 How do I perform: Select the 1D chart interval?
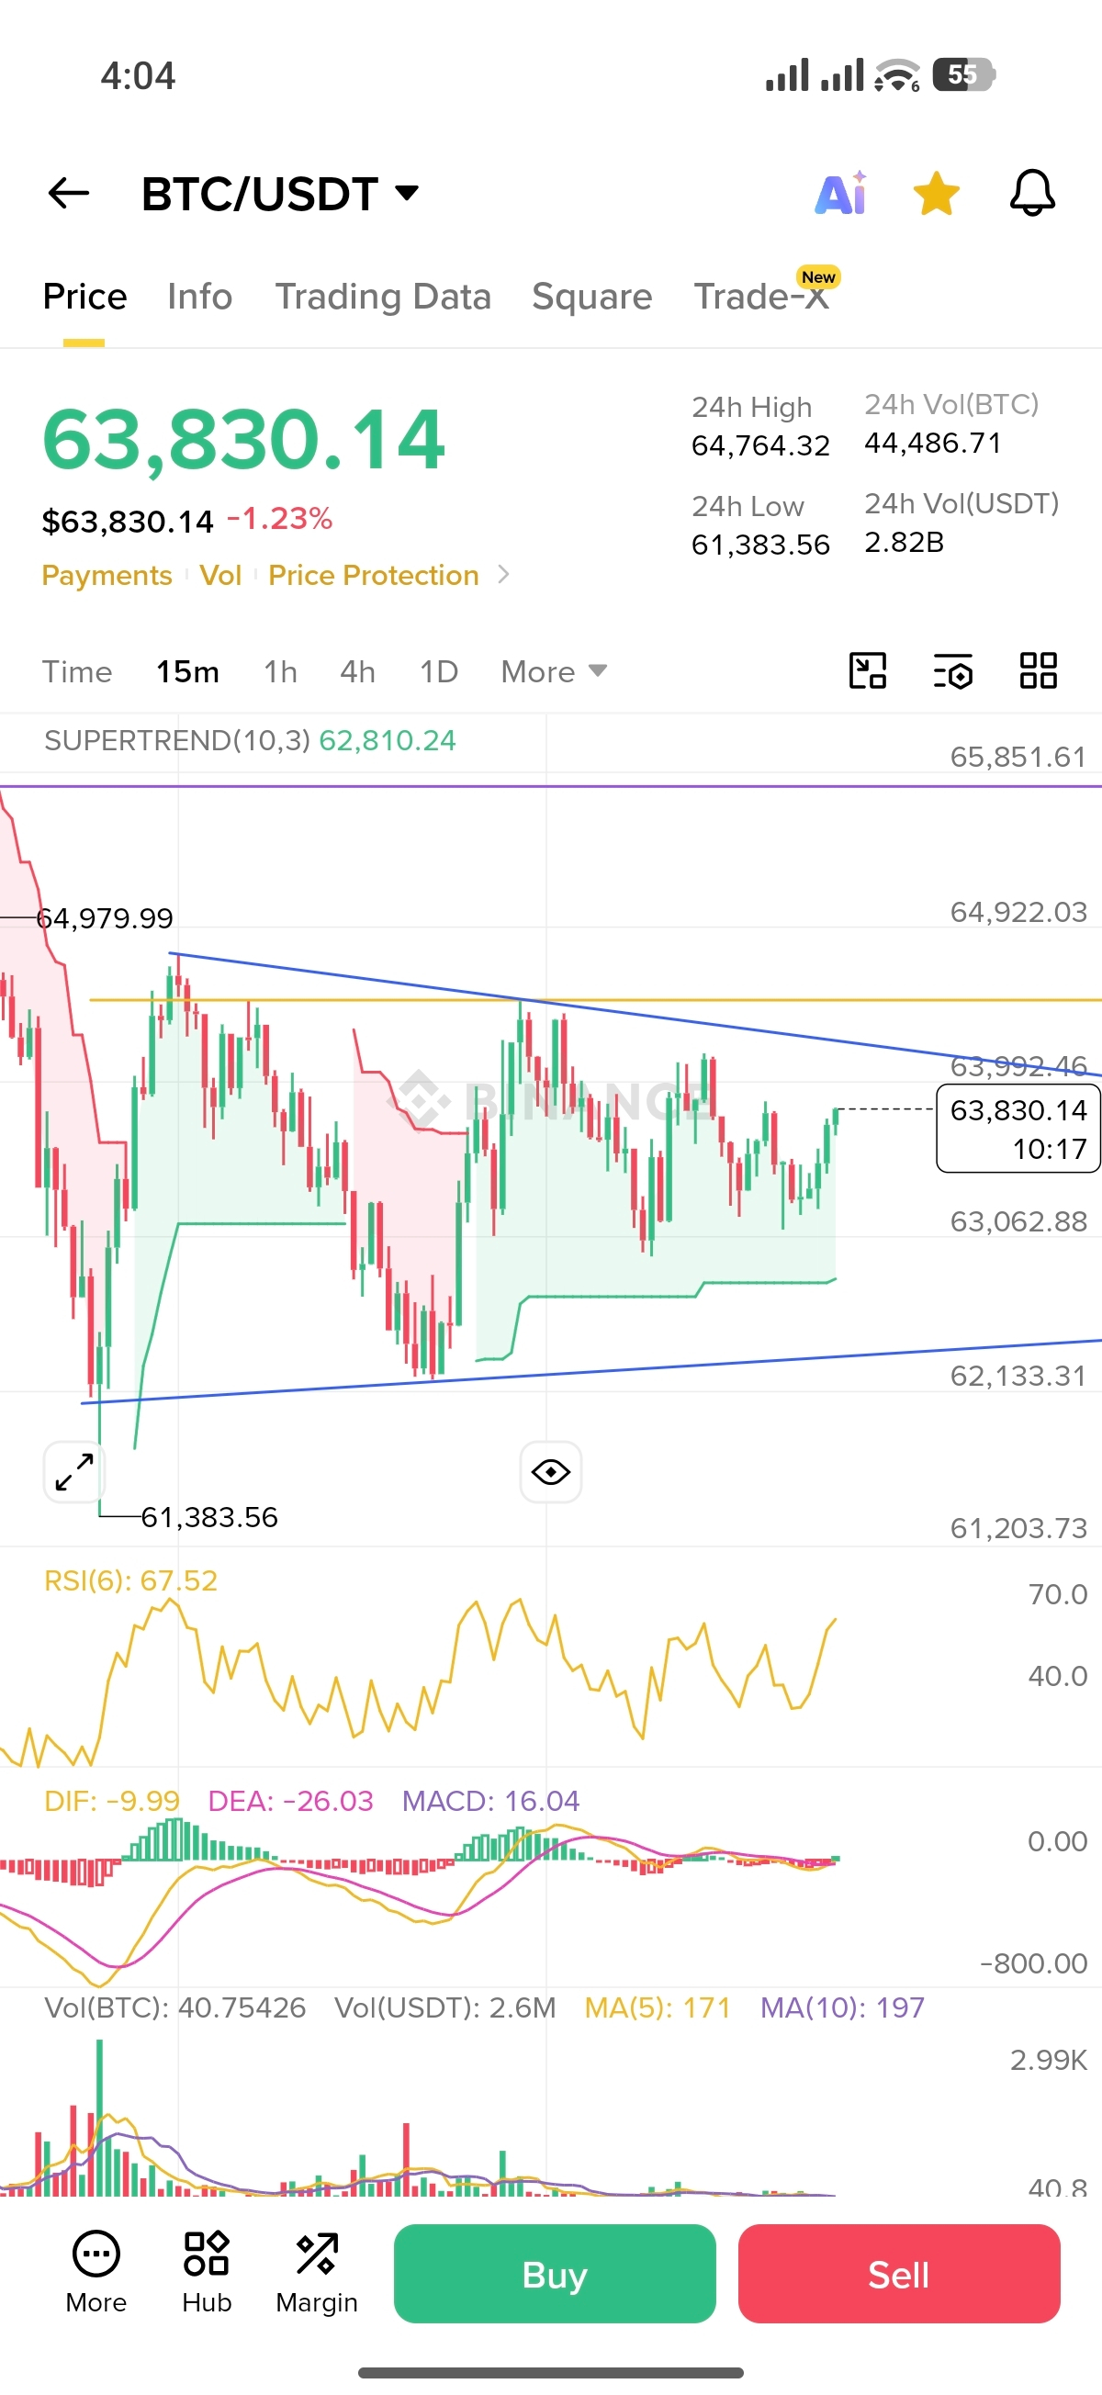point(438,671)
